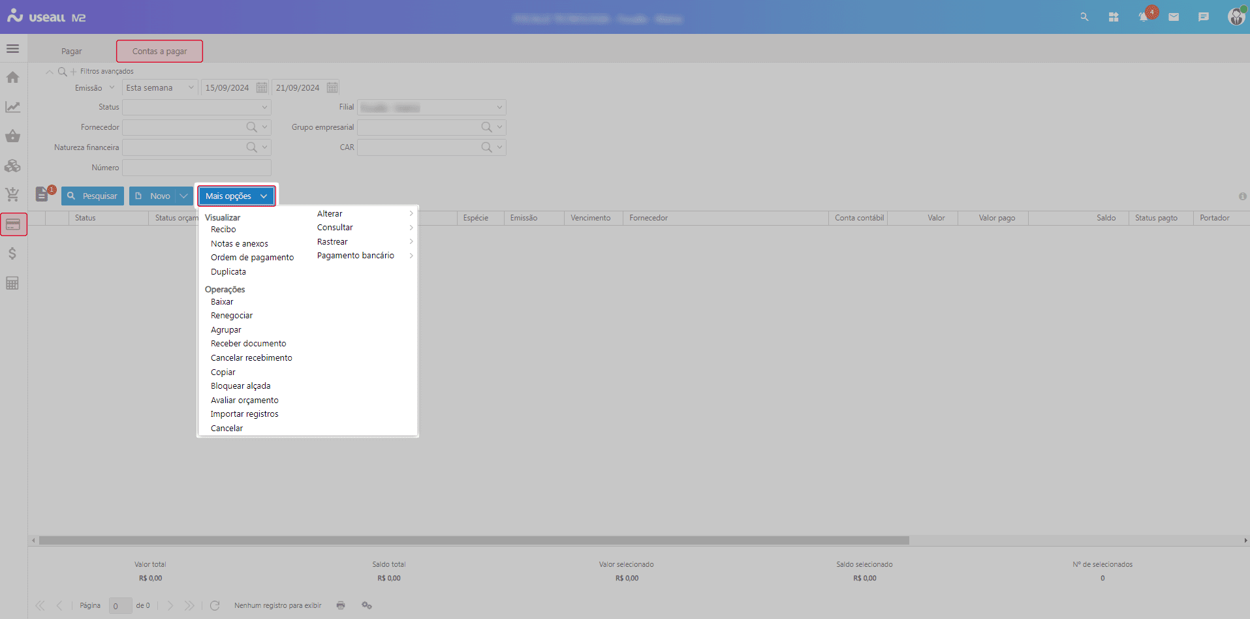Click the Pesquisar button

pyautogui.click(x=93, y=196)
